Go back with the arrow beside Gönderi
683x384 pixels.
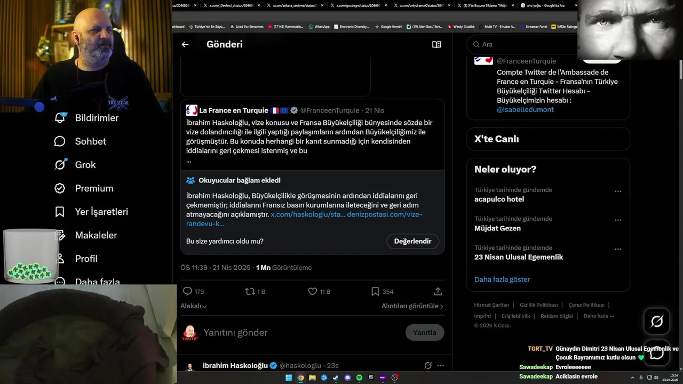coord(185,44)
